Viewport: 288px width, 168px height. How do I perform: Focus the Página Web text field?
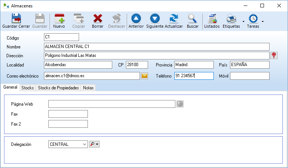click(x=112, y=104)
